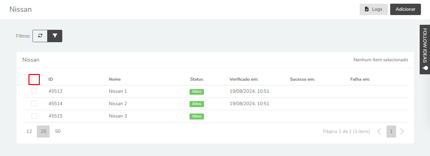
Task: Check the box for row 45515
Action: click(34, 116)
